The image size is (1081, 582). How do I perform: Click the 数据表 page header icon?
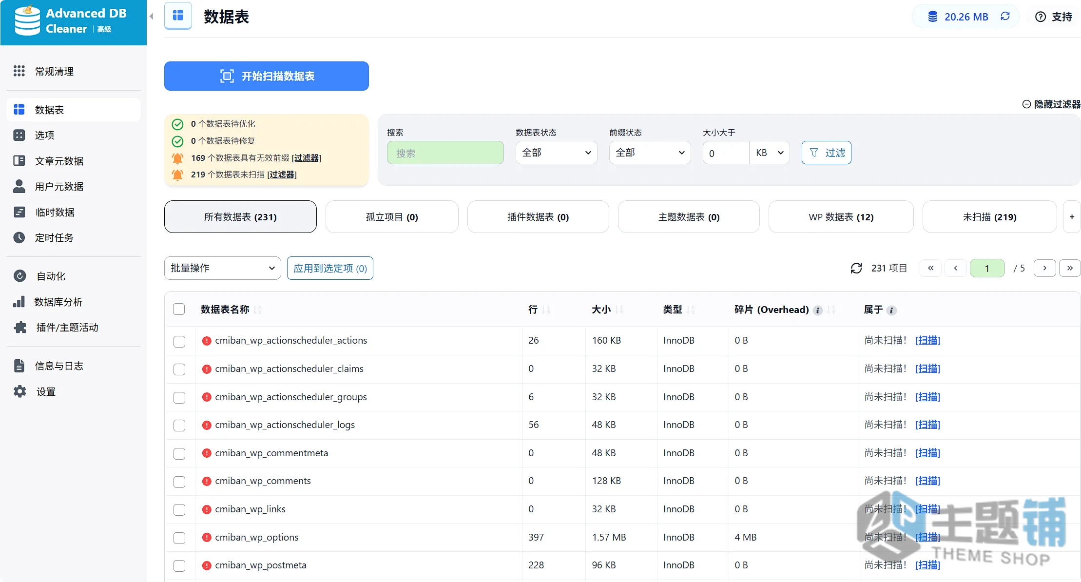pyautogui.click(x=178, y=16)
